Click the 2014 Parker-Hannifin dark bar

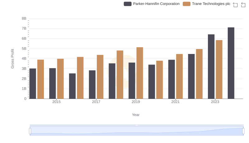[x=33, y=84]
